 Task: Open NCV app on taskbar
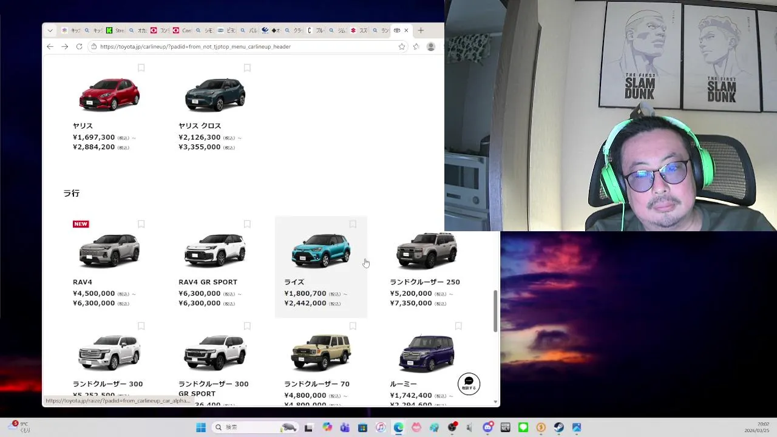(x=505, y=427)
